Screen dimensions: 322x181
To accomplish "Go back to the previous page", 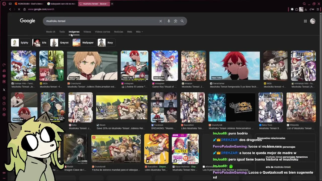I will pos(10,9).
